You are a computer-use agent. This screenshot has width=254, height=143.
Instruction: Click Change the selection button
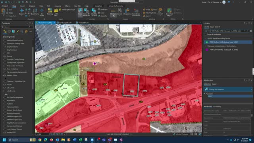[228, 89]
